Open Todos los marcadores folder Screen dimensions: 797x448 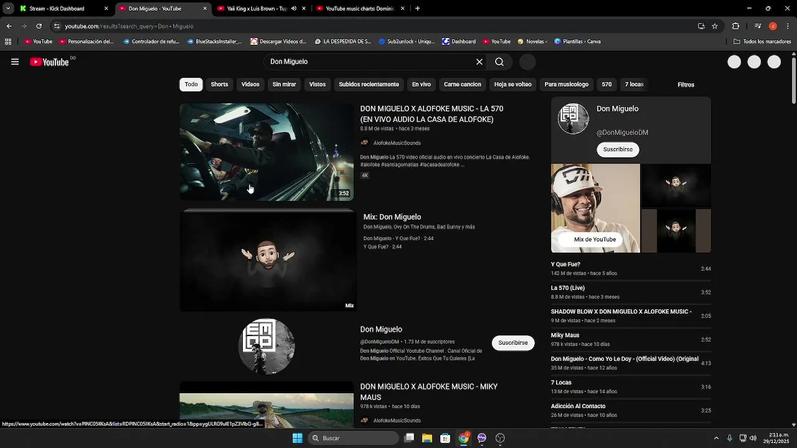pos(763,42)
